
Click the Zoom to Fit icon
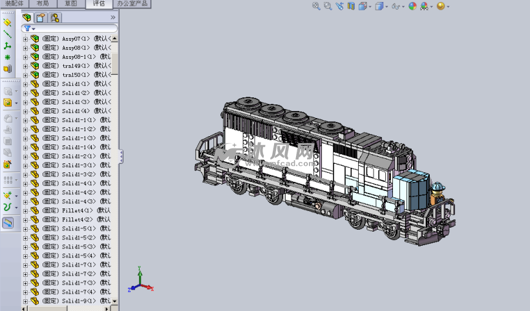[316, 6]
